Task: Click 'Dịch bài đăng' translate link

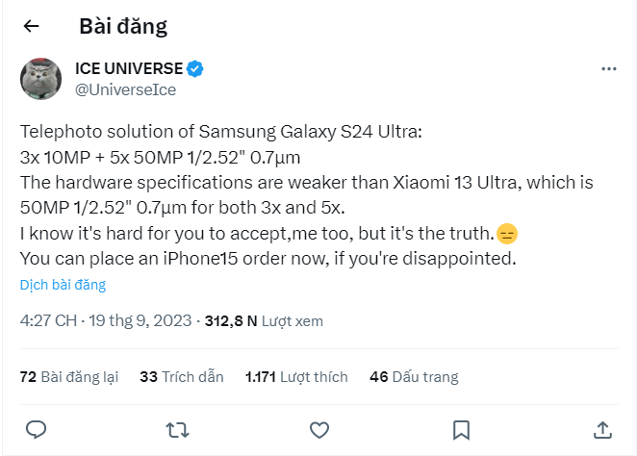Action: pyautogui.click(x=63, y=285)
